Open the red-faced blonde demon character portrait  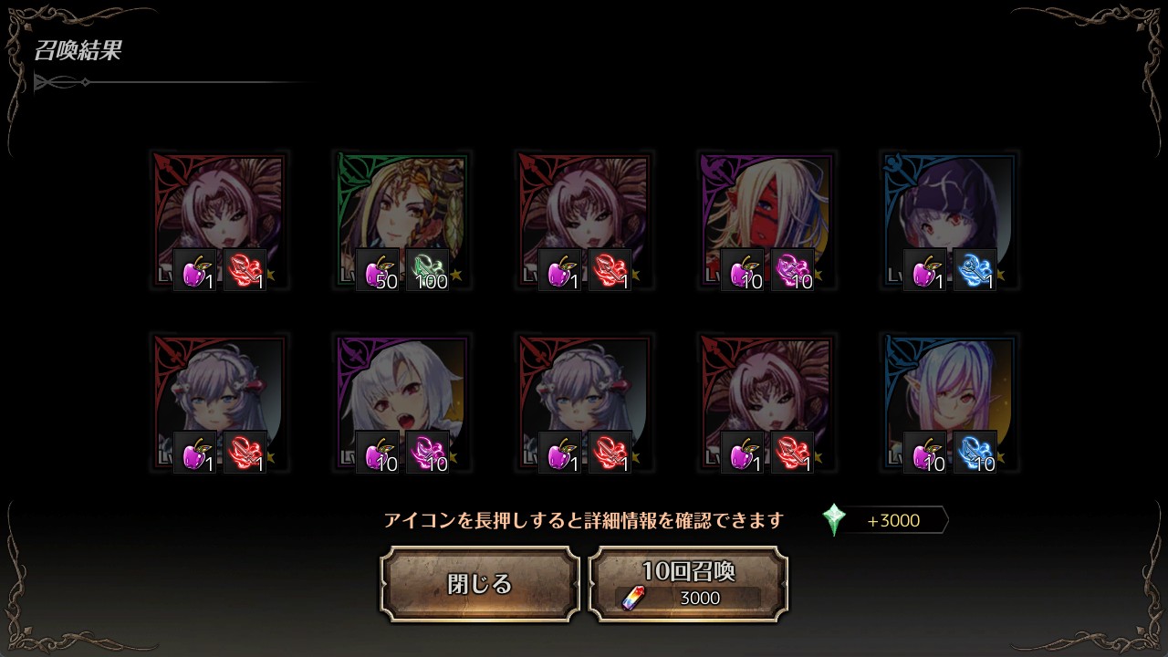[766, 221]
